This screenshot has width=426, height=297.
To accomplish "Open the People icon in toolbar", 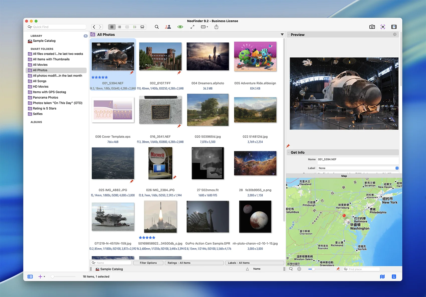I will 168,27.
